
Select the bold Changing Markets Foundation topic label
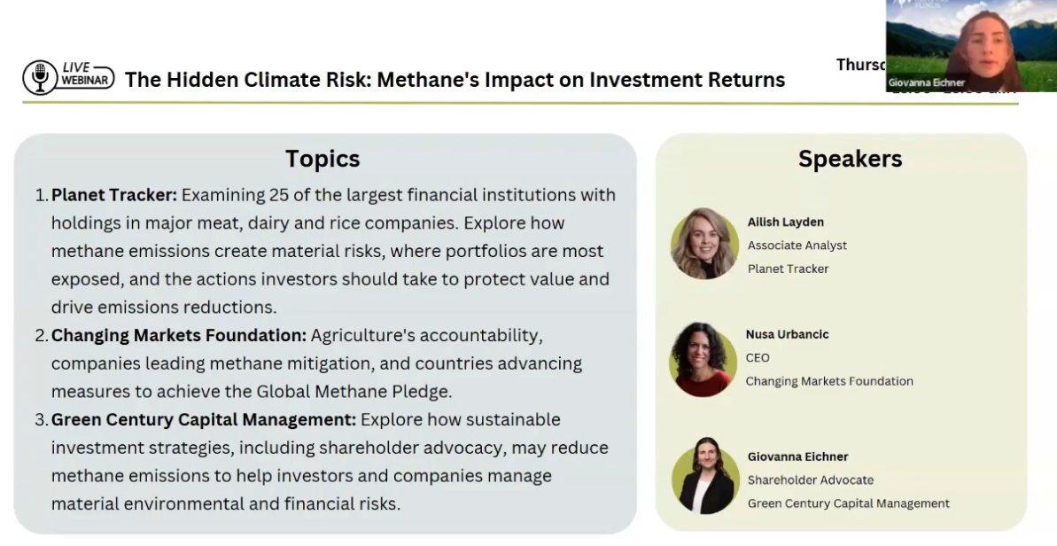(179, 336)
